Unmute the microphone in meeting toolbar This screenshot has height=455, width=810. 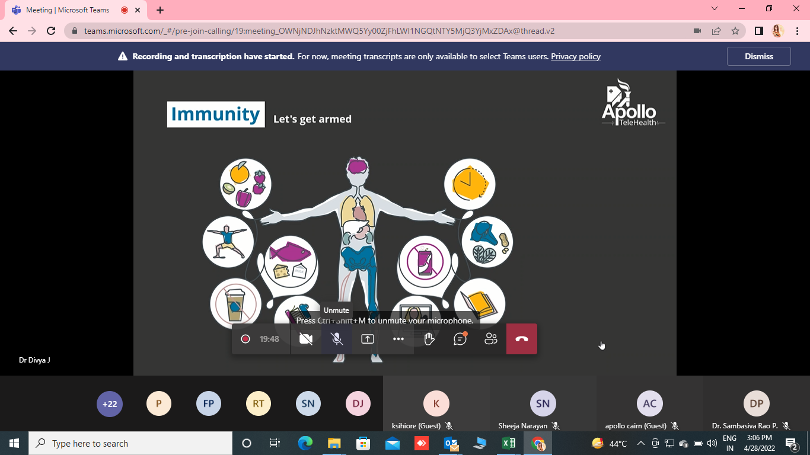tap(337, 339)
